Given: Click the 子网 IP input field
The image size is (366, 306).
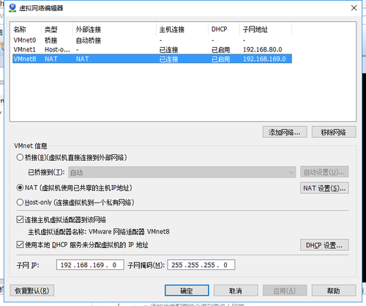Looking at the screenshot, I should [90, 265].
